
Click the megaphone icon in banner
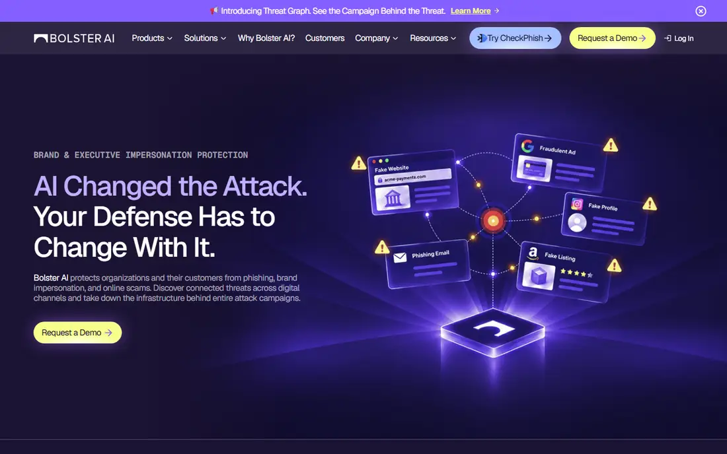pyautogui.click(x=213, y=11)
